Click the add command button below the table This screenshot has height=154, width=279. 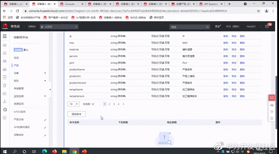pyautogui.click(x=77, y=114)
